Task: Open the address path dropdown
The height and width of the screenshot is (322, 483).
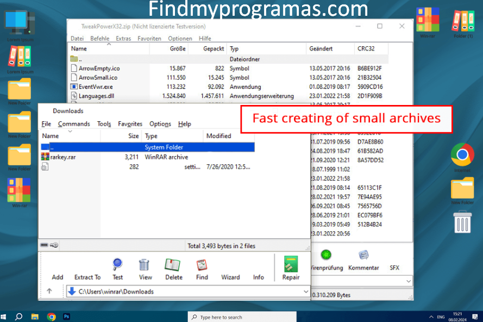Action: pyautogui.click(x=305, y=292)
